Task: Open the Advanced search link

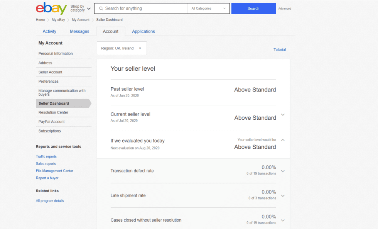Action: 285,8
